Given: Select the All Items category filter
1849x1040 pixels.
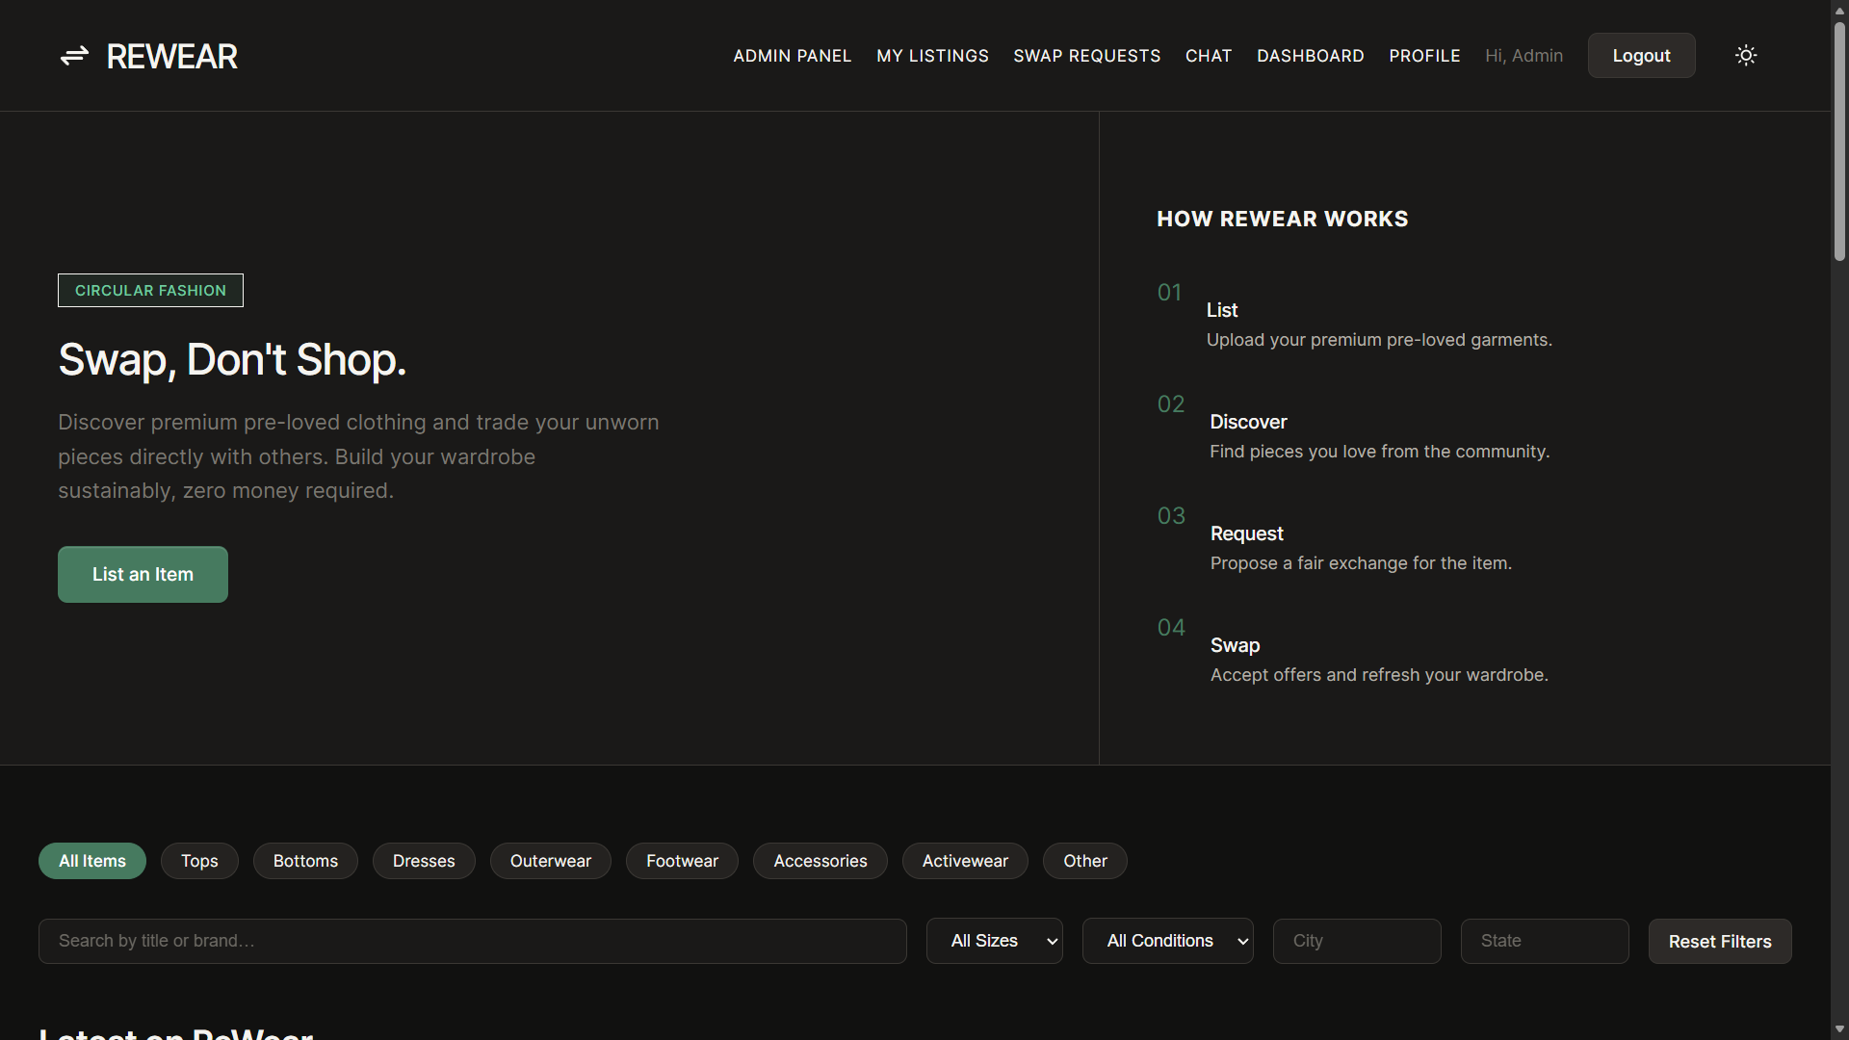Looking at the screenshot, I should click(x=92, y=861).
